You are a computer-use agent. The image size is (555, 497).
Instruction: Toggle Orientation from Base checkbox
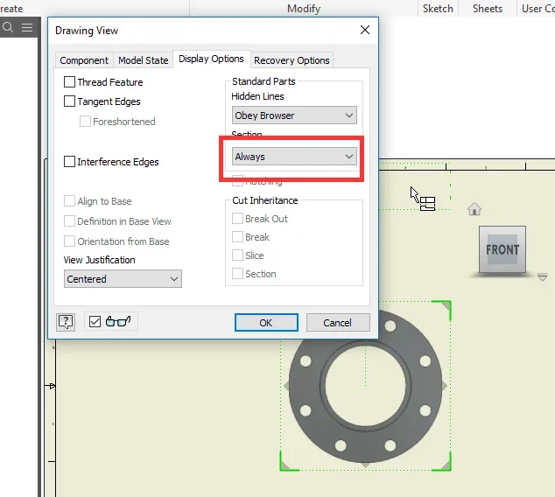click(69, 241)
